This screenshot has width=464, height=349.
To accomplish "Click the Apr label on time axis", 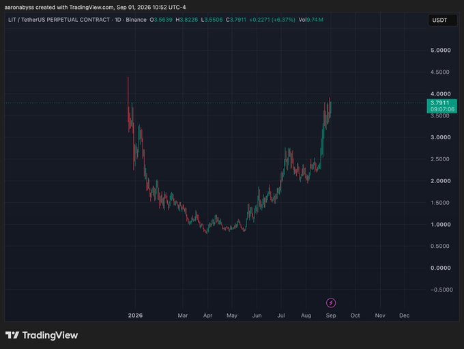I will pyautogui.click(x=207, y=316).
